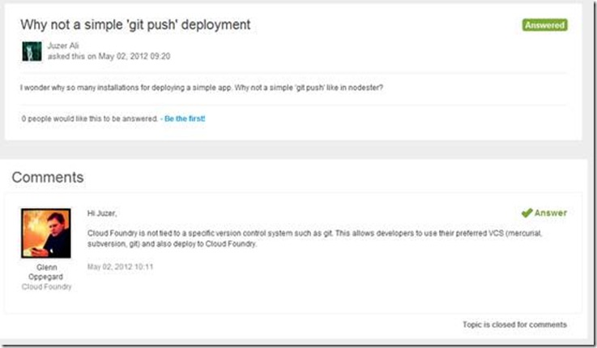
Task: Click the word 'deployment' in the heading
Action: coord(216,25)
